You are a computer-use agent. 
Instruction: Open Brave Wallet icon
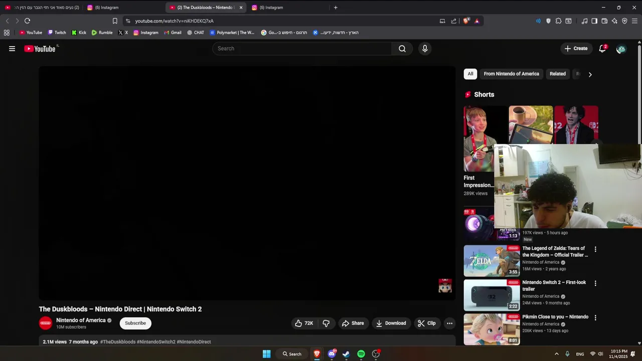click(604, 21)
